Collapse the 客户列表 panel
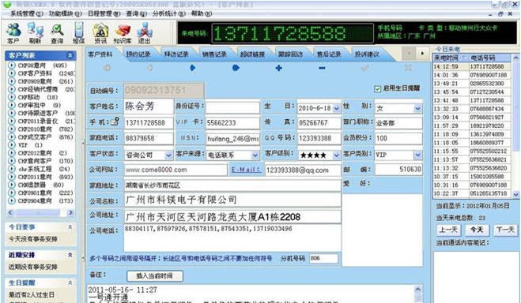The height and width of the screenshot is (303, 521). click(x=70, y=55)
